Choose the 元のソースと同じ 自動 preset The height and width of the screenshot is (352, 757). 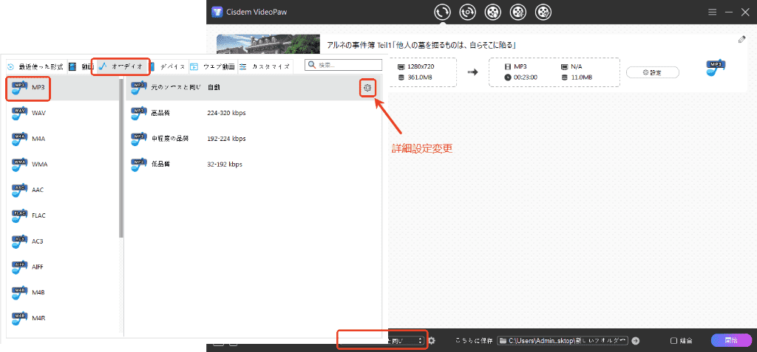(256, 87)
